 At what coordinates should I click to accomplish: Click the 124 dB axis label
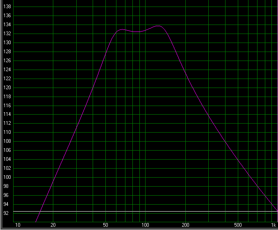[7, 70]
